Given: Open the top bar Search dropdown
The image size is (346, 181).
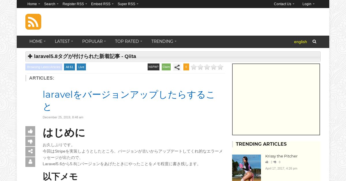Looking at the screenshot, I should pos(51,4).
